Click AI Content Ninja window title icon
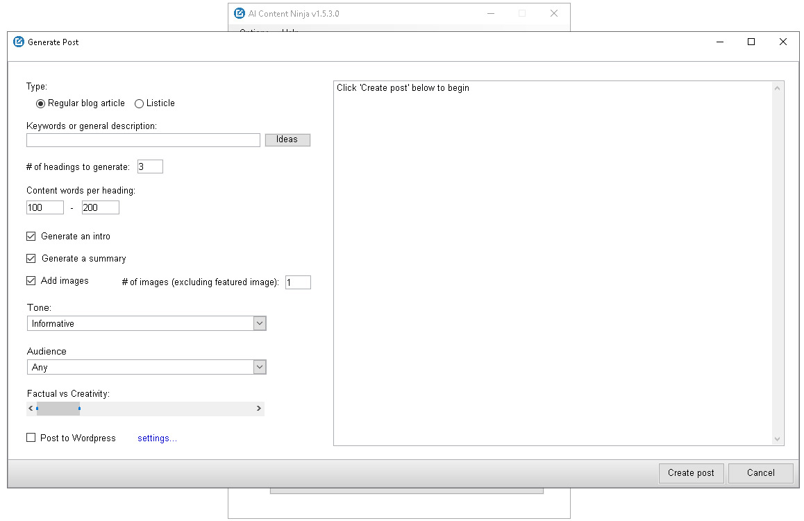804x521 pixels. [x=239, y=13]
